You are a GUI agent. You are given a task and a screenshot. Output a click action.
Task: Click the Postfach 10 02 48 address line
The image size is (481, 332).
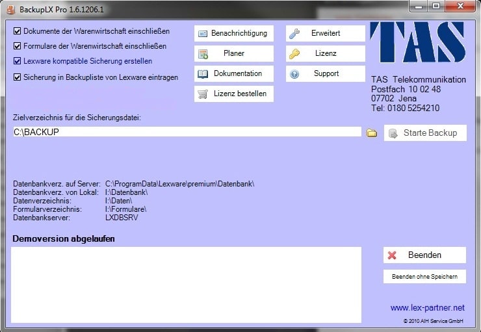click(x=406, y=89)
